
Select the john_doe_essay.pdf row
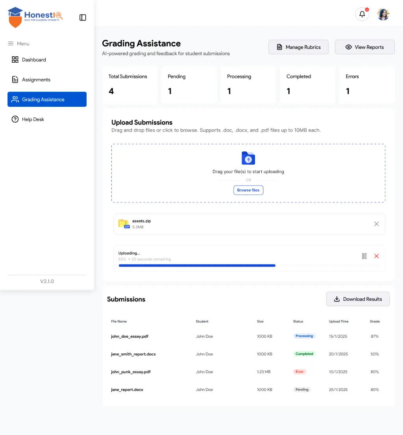pyautogui.click(x=130, y=336)
